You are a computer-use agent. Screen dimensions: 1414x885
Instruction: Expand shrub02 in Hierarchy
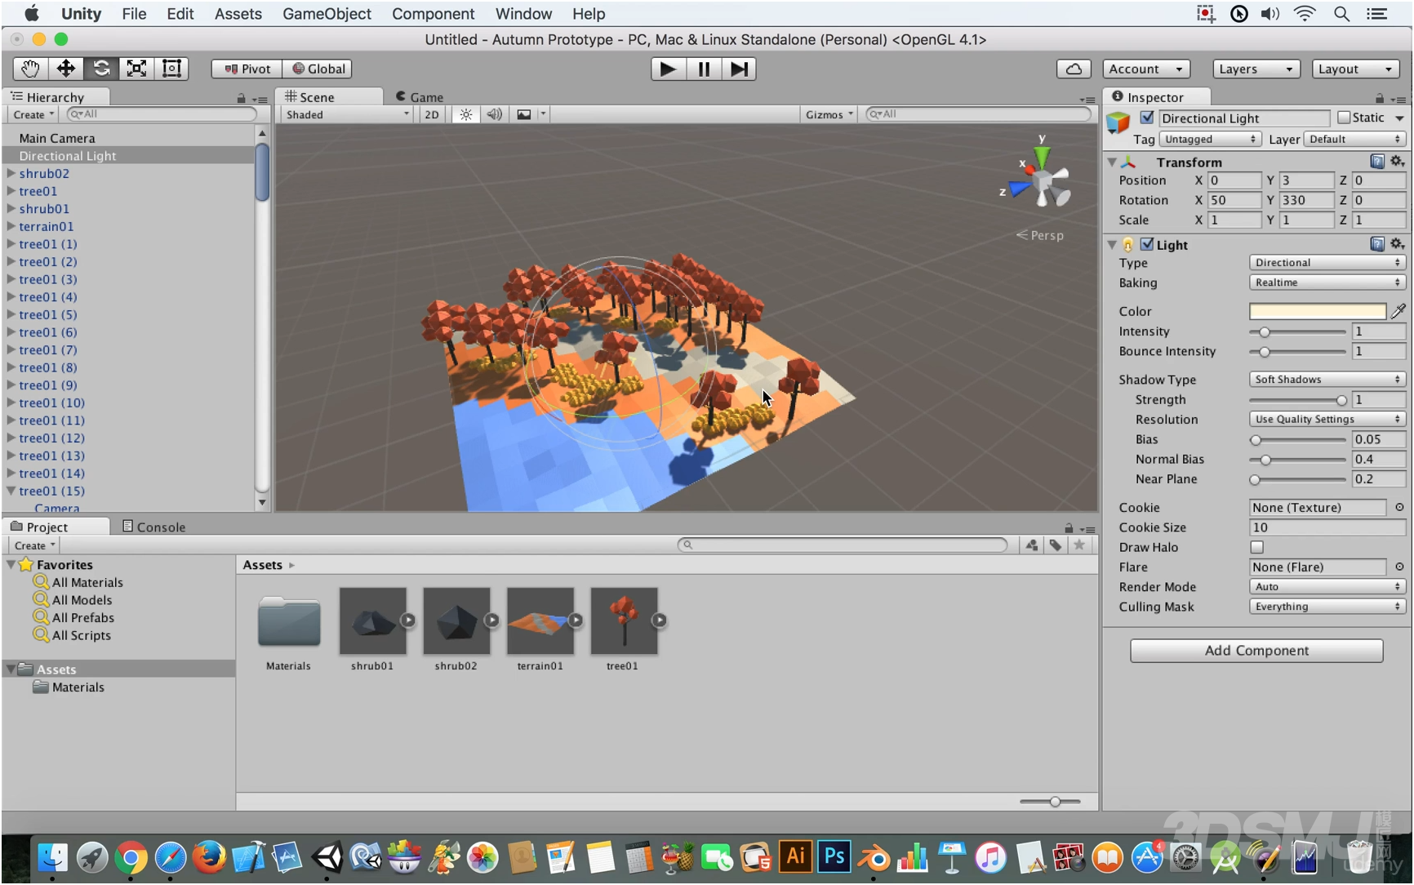11,173
